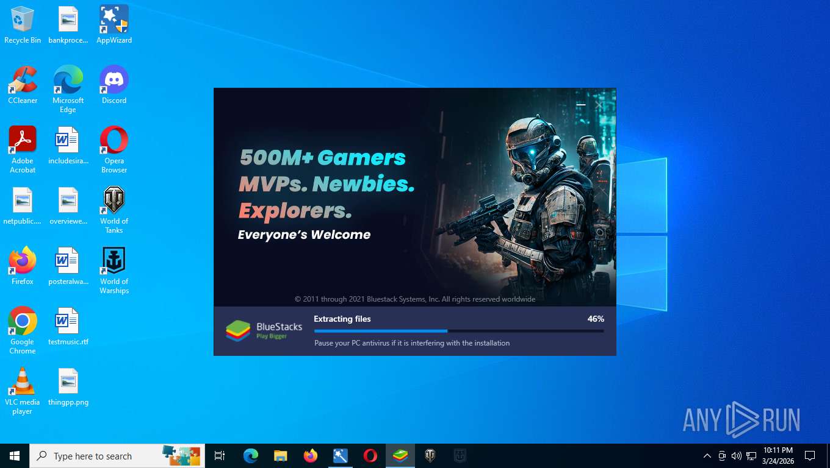Open Task View from the taskbar
The image size is (830, 468).
pos(220,456)
